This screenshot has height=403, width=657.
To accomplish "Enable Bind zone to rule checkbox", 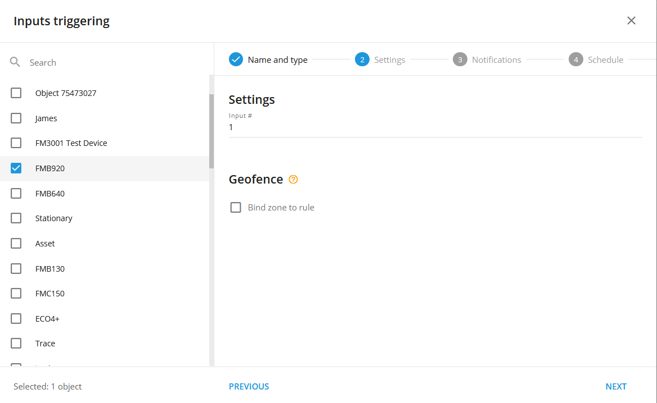I will point(236,207).
